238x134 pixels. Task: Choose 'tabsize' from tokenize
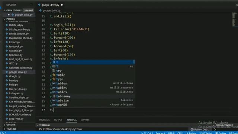93,100
